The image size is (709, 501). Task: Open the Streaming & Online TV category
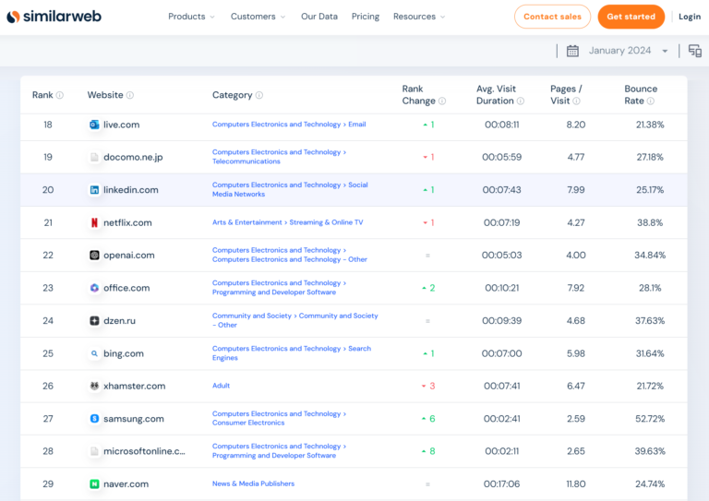click(x=326, y=222)
